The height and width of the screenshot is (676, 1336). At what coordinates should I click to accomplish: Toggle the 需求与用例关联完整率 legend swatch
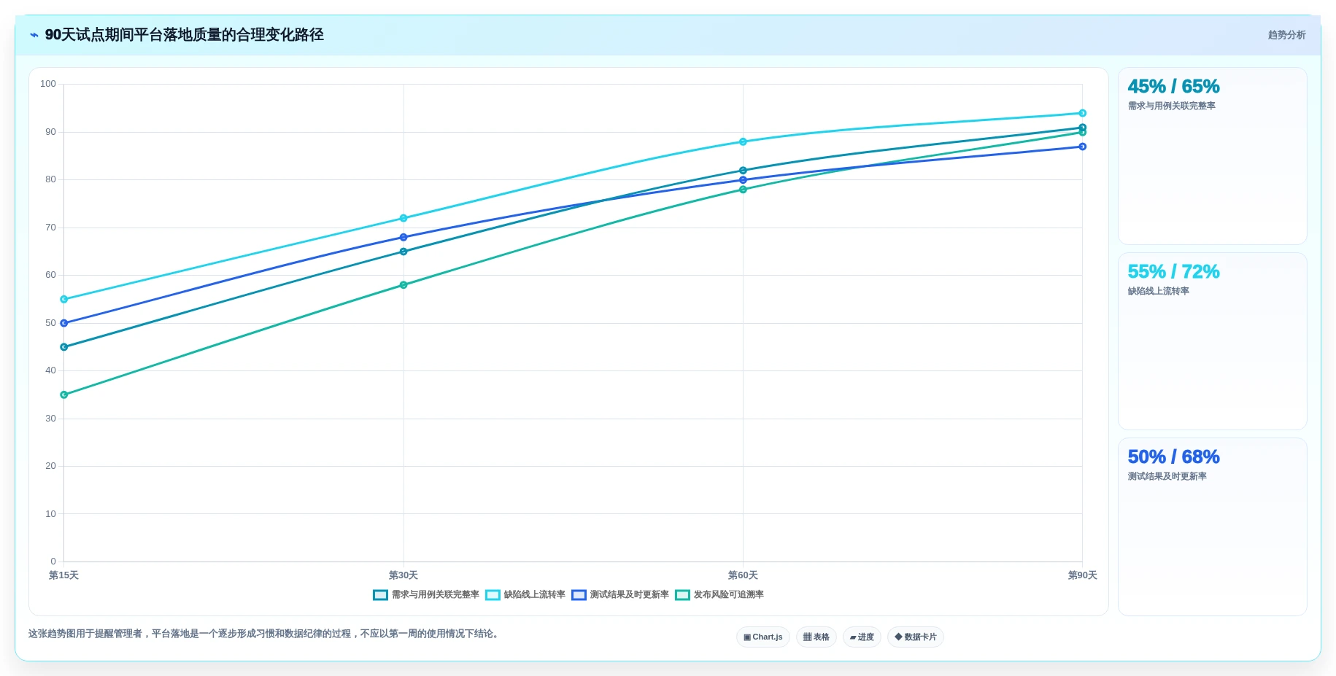(x=380, y=595)
